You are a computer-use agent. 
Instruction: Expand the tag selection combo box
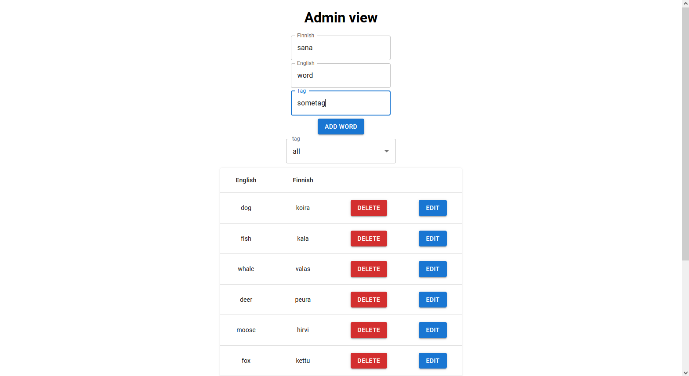tap(341, 151)
